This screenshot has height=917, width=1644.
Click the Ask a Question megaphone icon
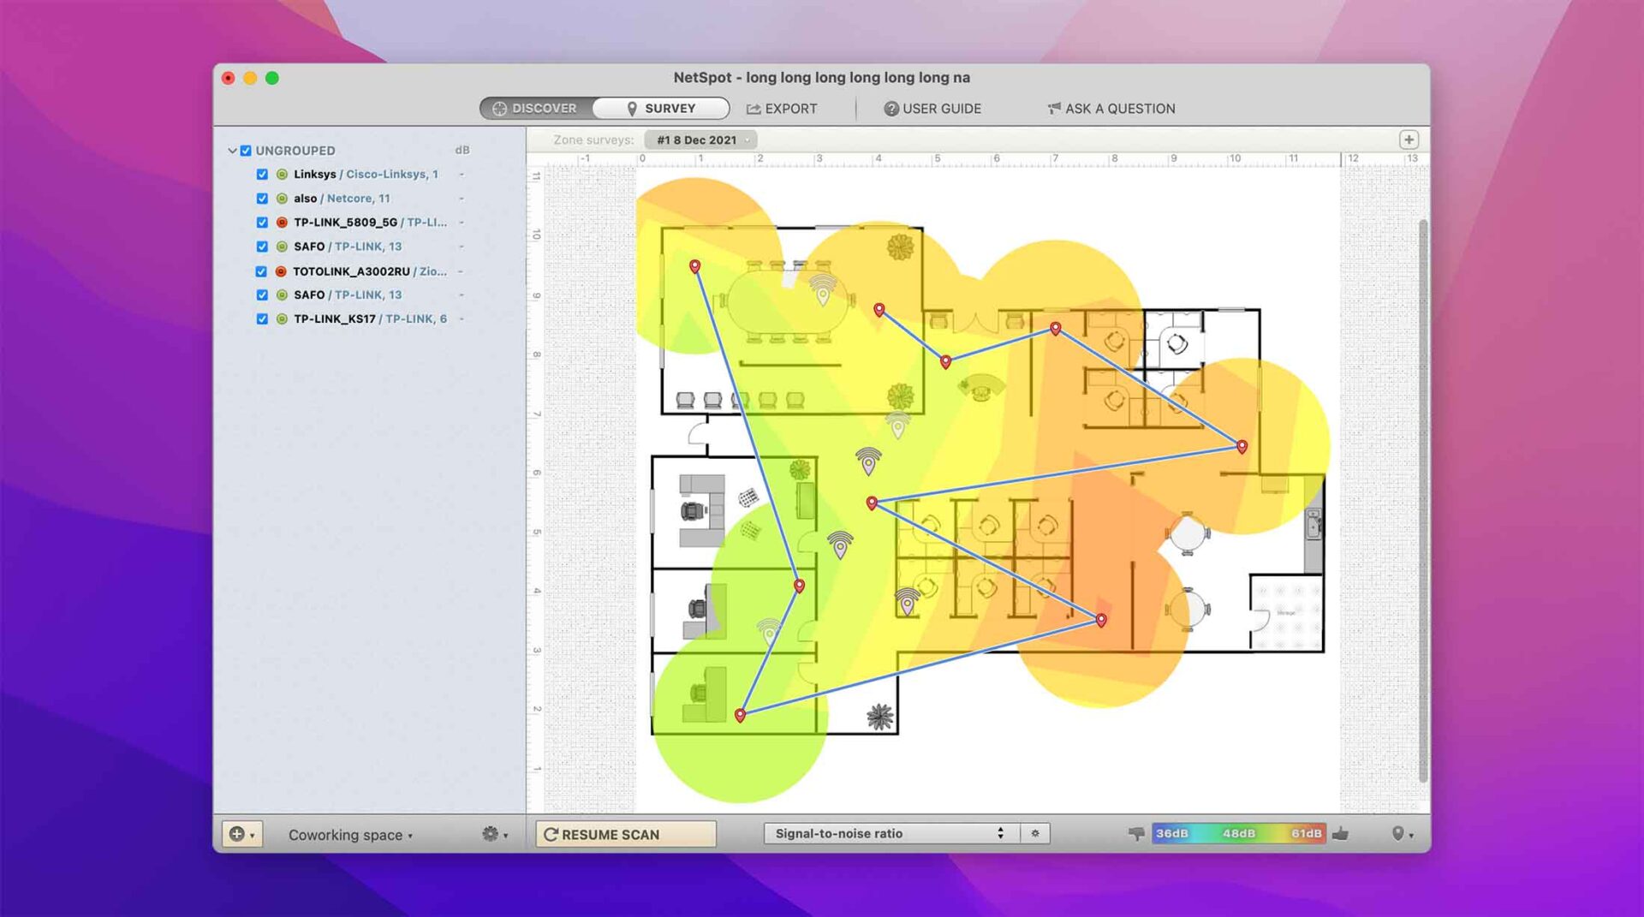click(1054, 108)
